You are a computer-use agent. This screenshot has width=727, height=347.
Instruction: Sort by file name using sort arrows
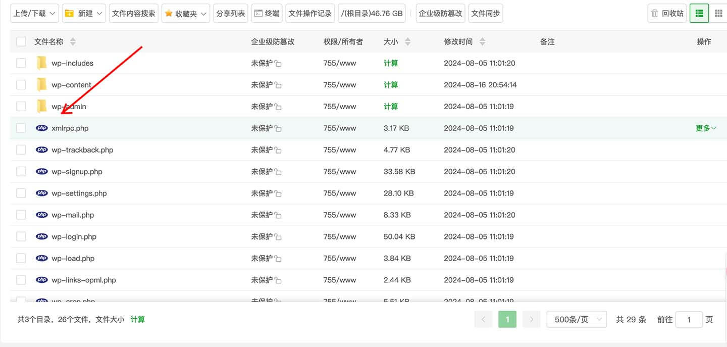pos(73,42)
